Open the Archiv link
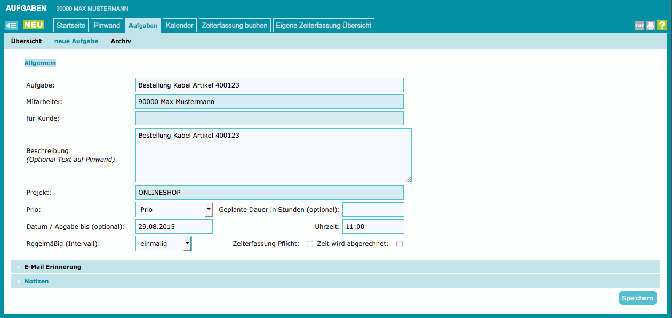 [121, 41]
